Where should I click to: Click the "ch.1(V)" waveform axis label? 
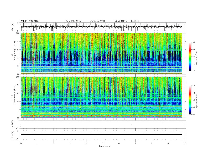point(12,27)
